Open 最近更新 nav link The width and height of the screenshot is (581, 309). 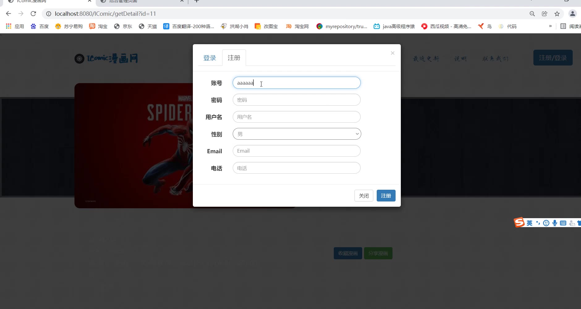[x=426, y=58]
